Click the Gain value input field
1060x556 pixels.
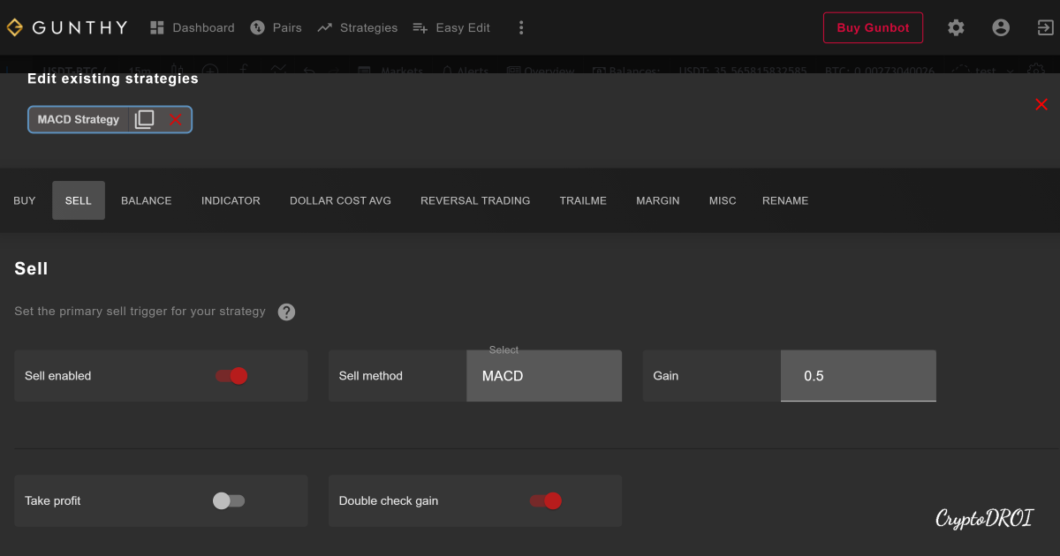[x=857, y=376]
